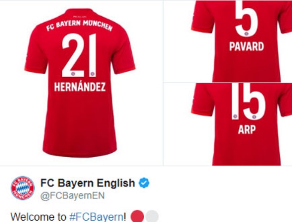This screenshot has width=292, height=222.
Task: Open the Arp 15 jersey image
Action: coord(228,124)
